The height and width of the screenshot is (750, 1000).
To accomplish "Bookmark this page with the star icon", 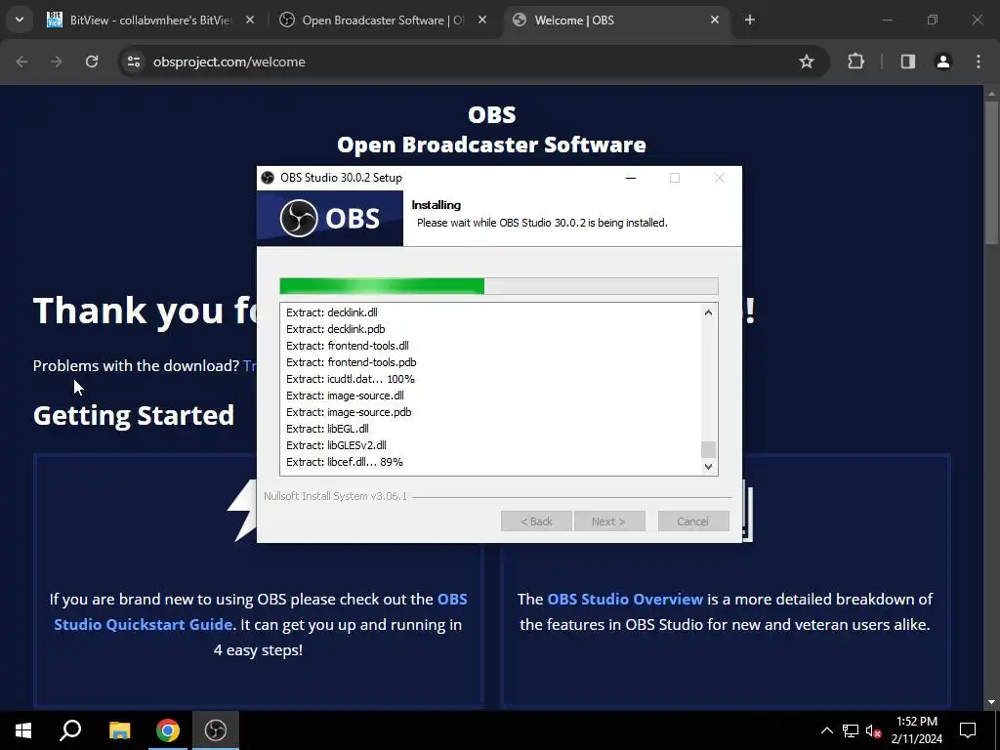I will tap(806, 62).
